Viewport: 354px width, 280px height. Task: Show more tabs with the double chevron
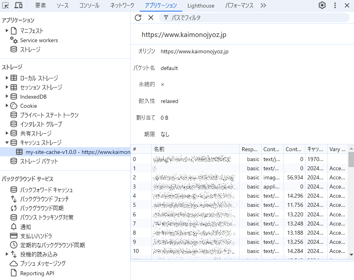coord(263,5)
